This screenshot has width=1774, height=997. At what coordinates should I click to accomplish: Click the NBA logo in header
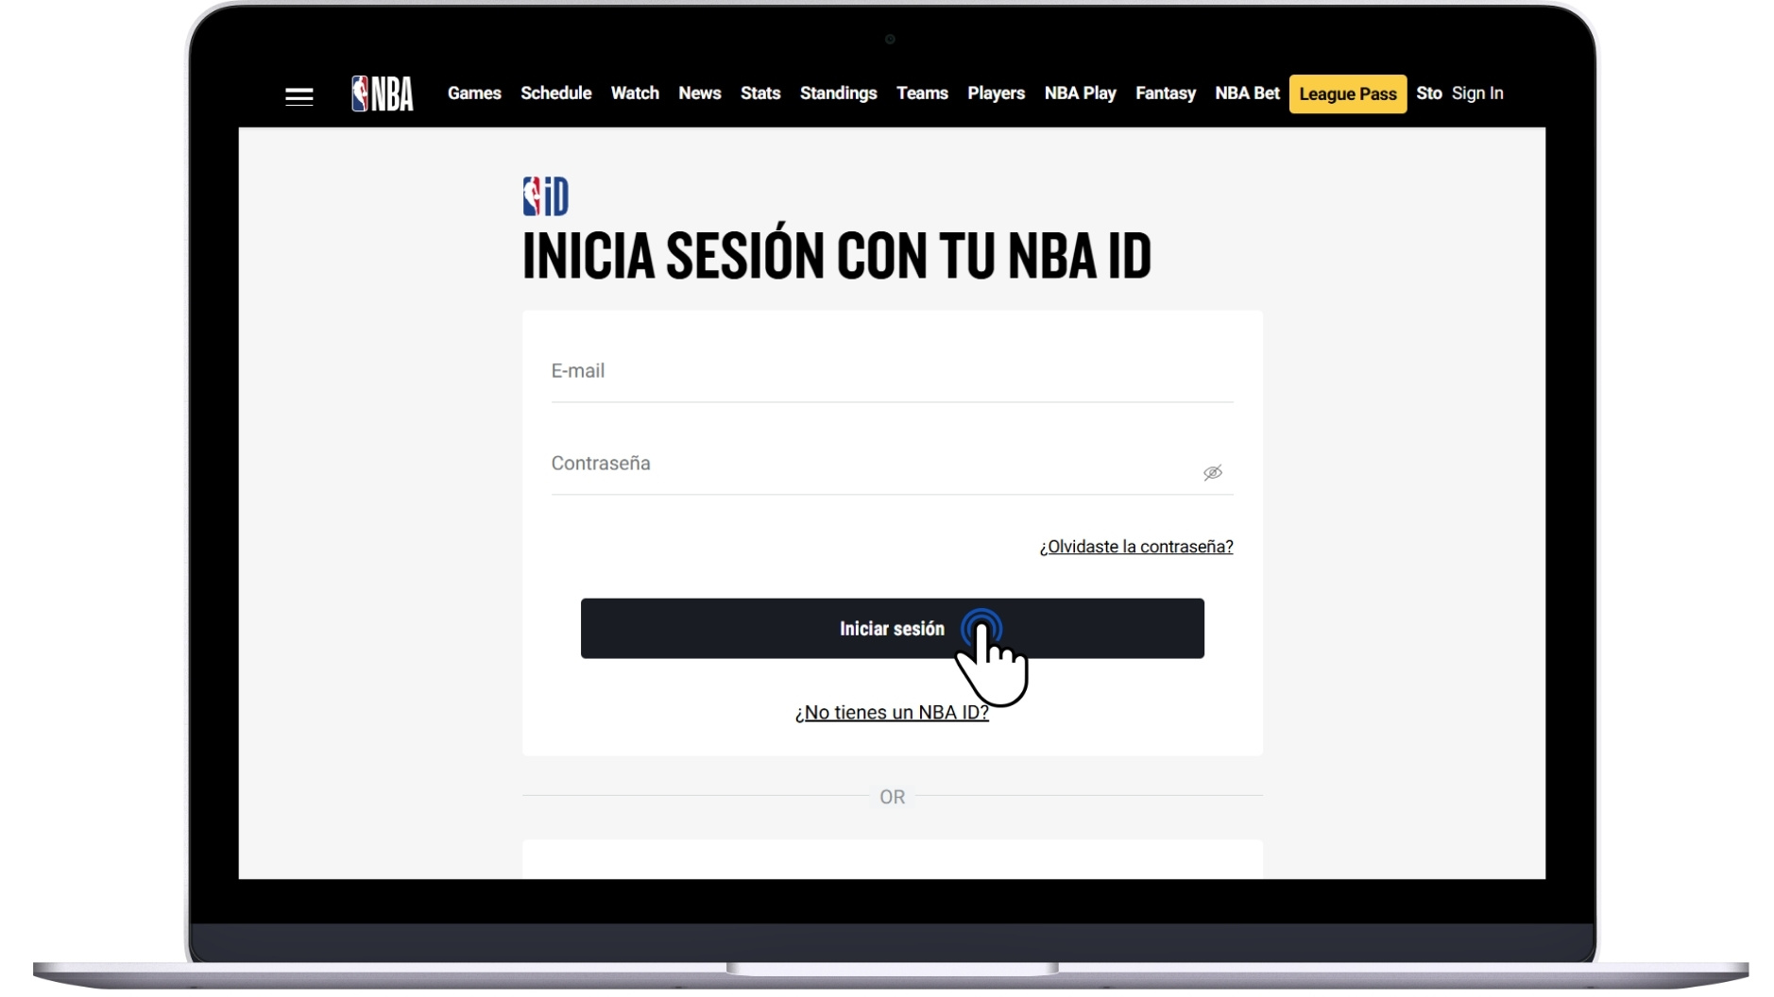coord(382,93)
